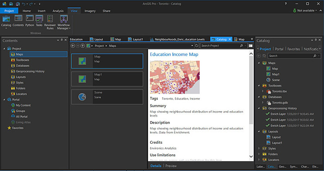
Task: Expand Styles node in Catalog pane
Action: pyautogui.click(x=259, y=148)
